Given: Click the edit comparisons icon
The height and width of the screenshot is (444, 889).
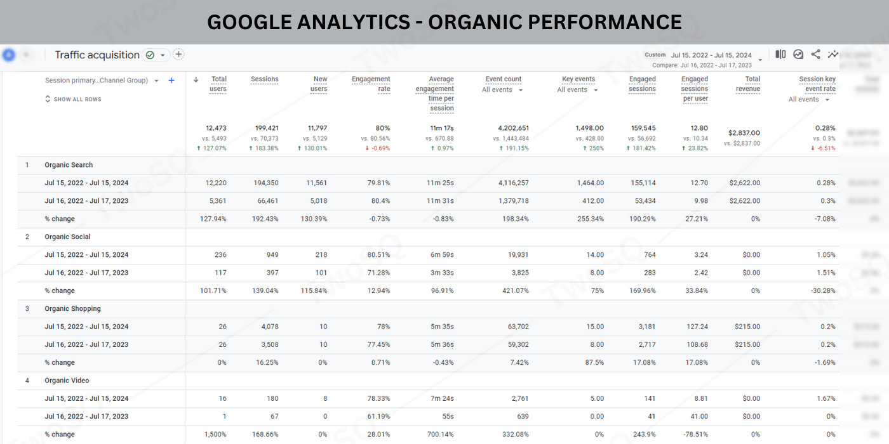Looking at the screenshot, I should pos(780,55).
